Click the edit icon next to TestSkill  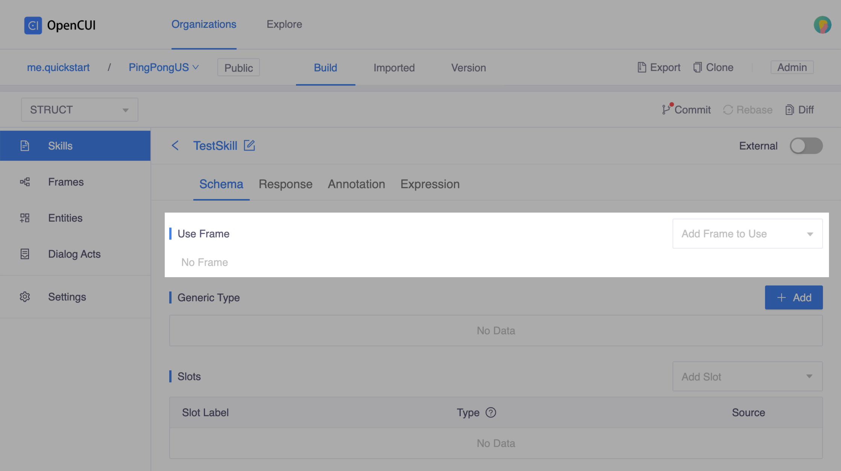click(249, 145)
